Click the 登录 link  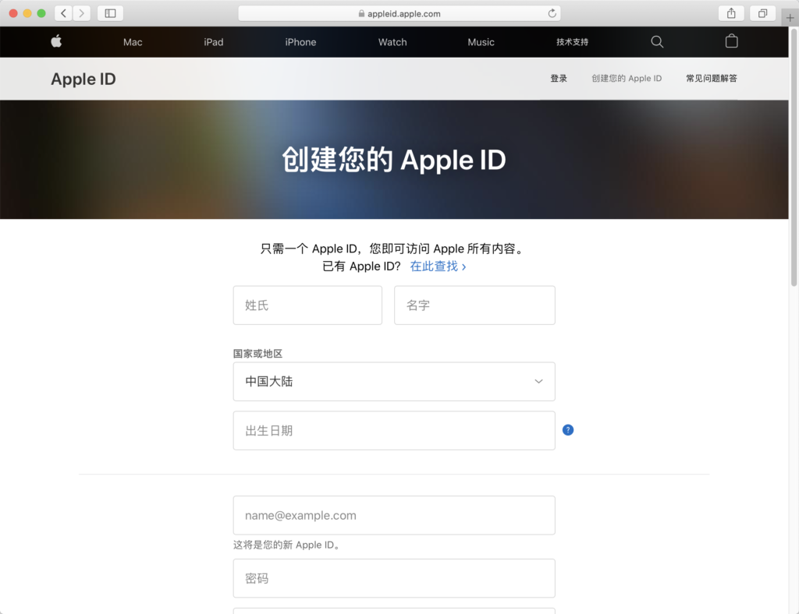tap(559, 79)
